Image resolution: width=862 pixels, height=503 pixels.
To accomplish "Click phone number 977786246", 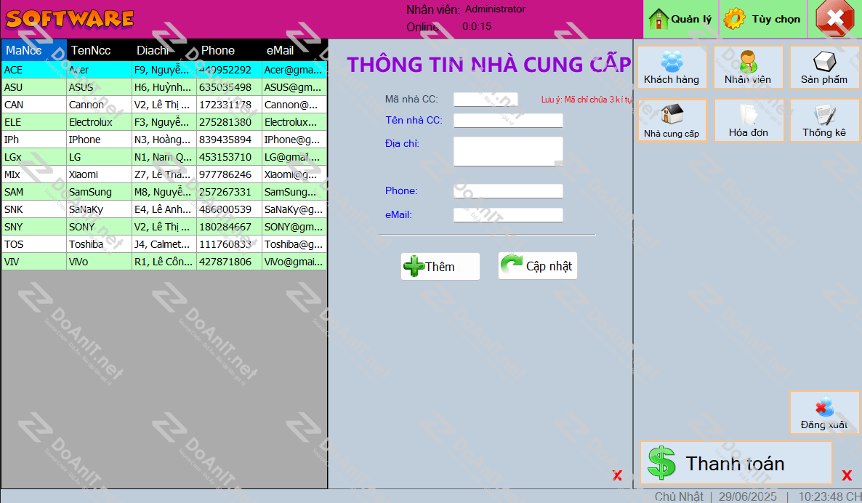I will point(229,174).
